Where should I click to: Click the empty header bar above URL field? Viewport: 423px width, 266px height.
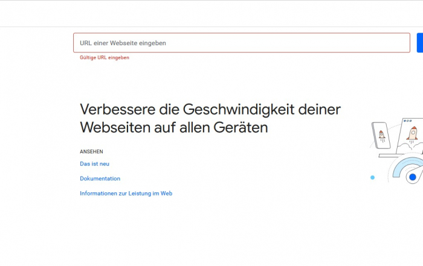(x=211, y=13)
